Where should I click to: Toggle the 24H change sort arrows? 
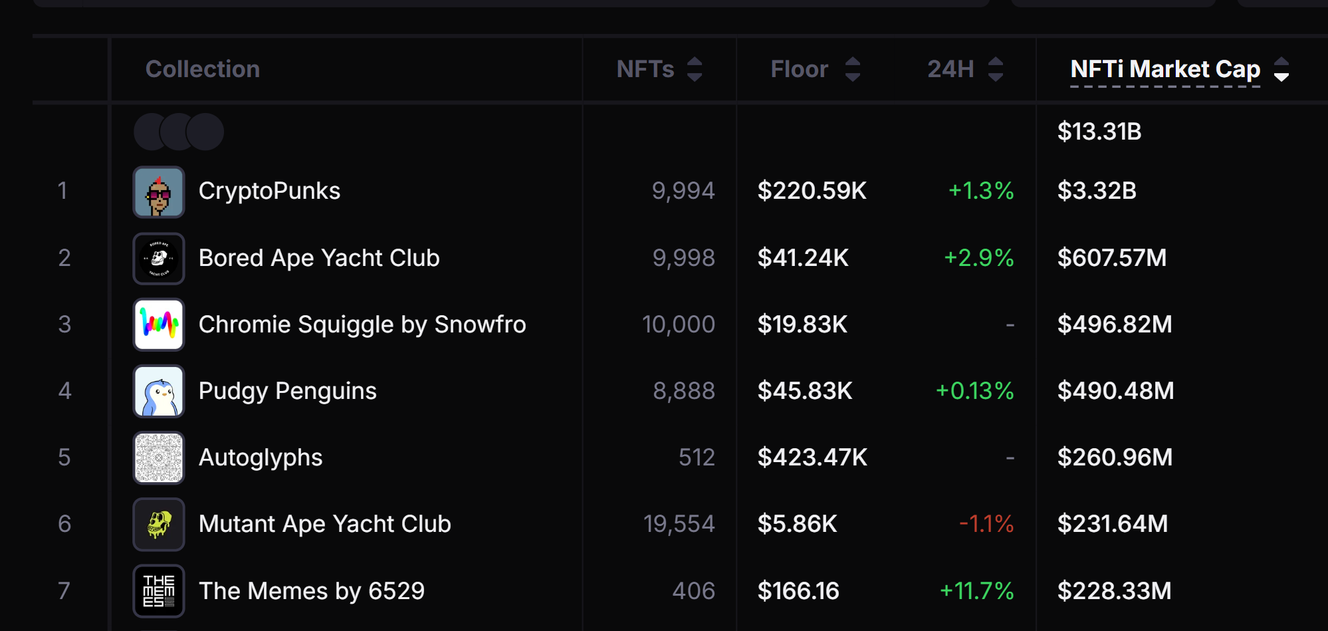pos(996,69)
